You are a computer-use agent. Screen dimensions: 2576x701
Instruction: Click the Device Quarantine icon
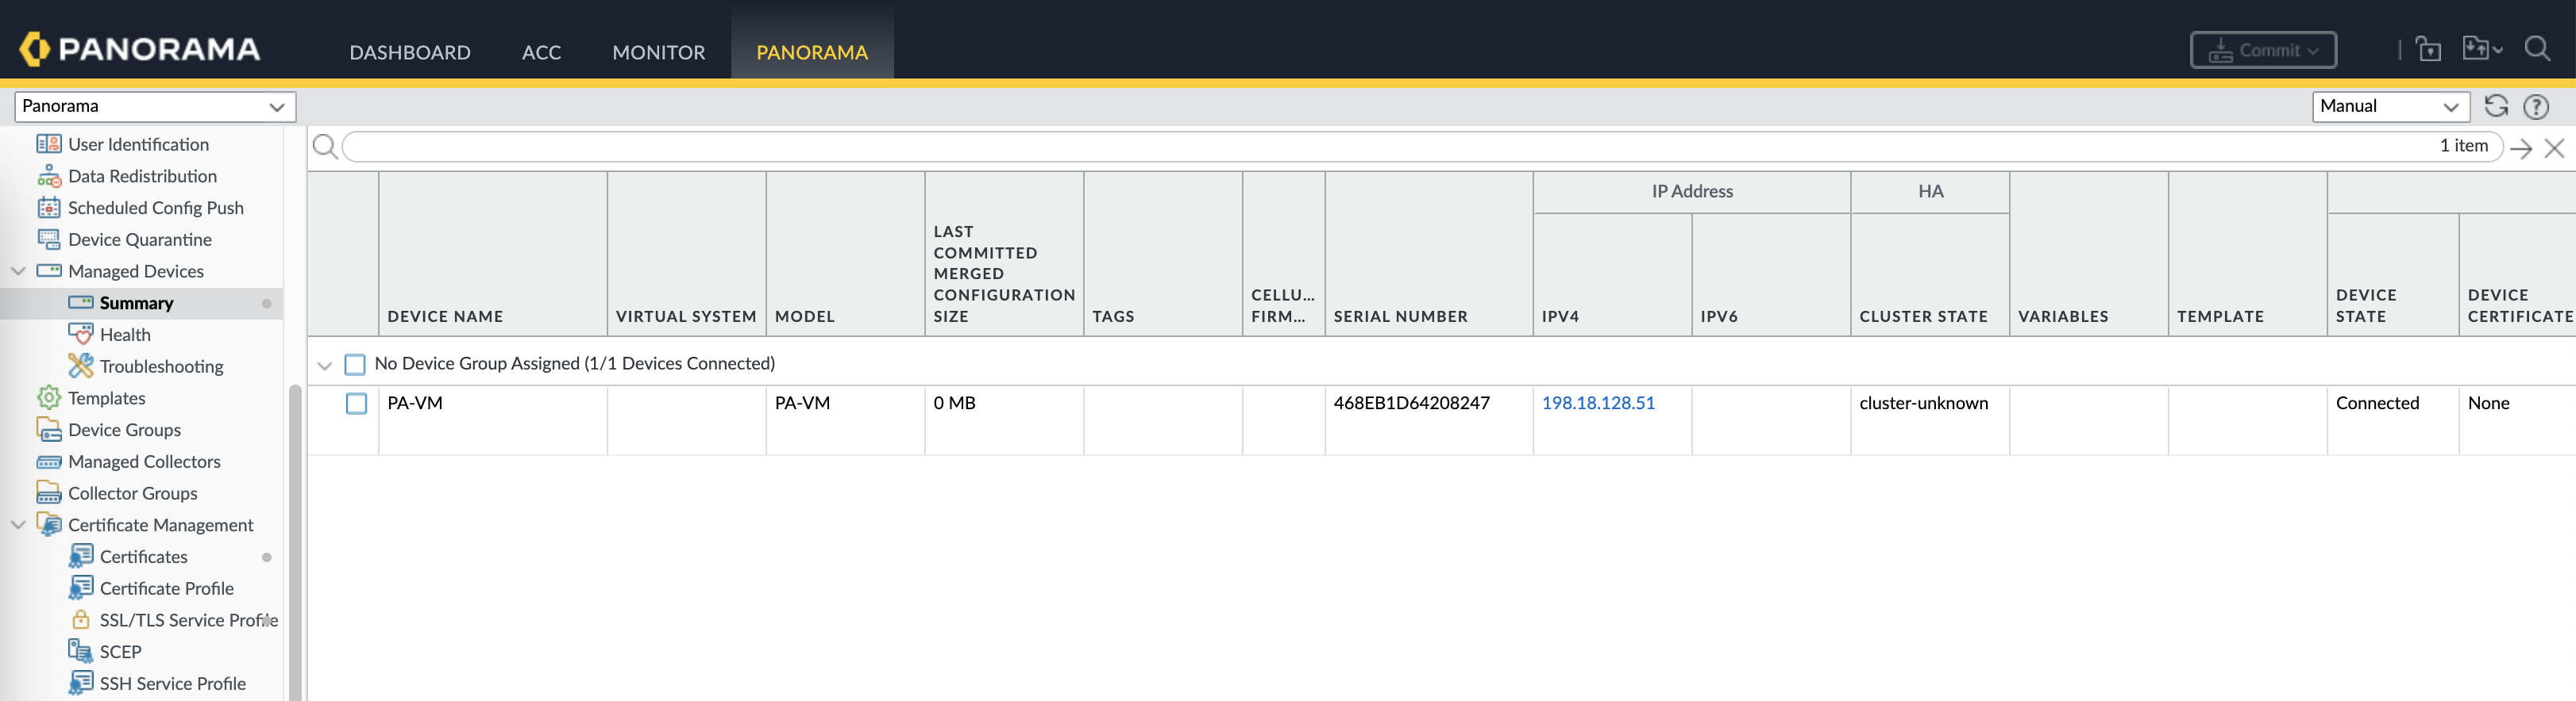[48, 239]
